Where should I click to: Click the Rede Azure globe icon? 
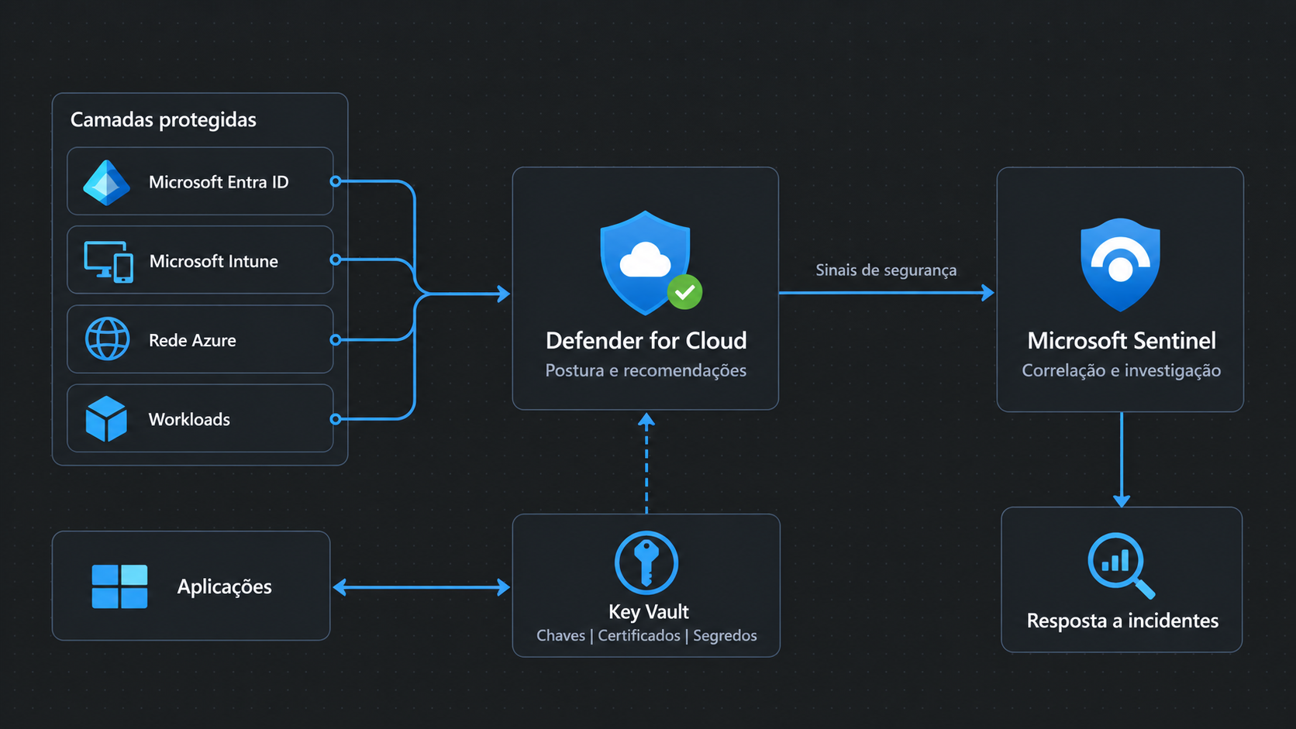108,339
